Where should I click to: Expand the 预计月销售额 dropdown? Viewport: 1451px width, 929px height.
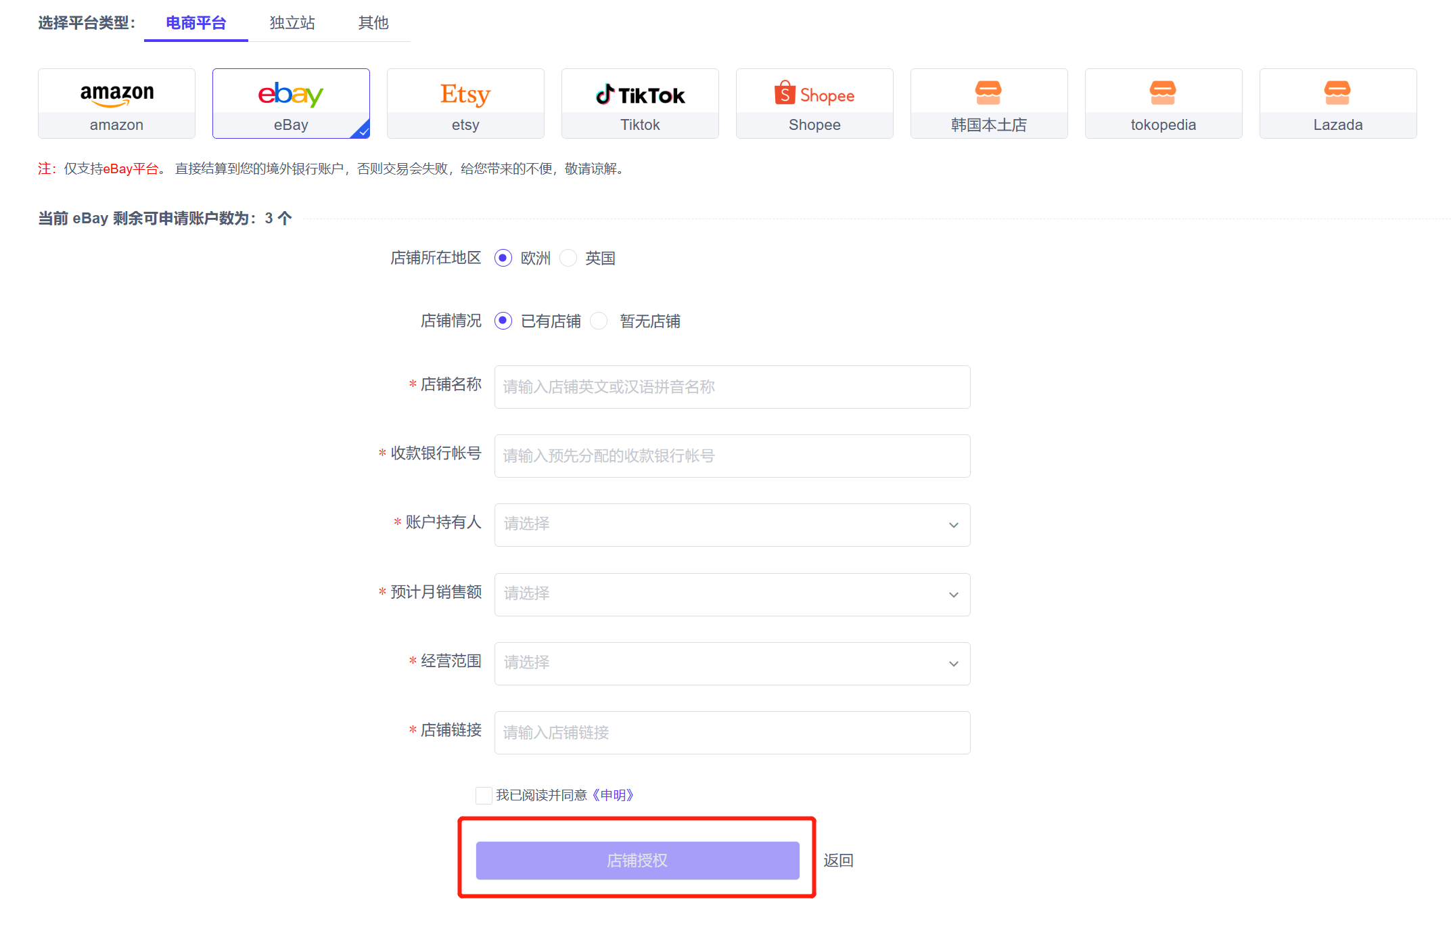[732, 594]
